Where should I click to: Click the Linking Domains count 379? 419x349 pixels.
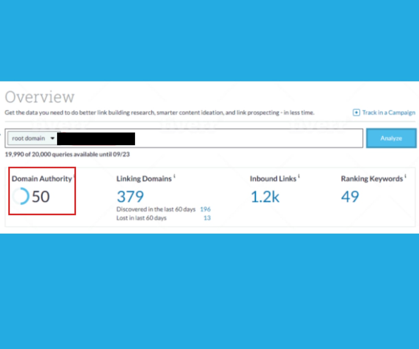point(130,196)
